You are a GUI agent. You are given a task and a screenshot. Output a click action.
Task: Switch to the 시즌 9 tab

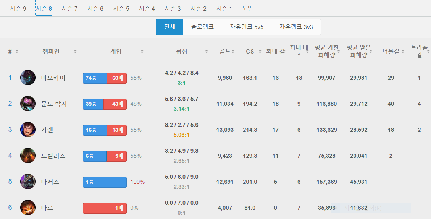tap(18, 8)
